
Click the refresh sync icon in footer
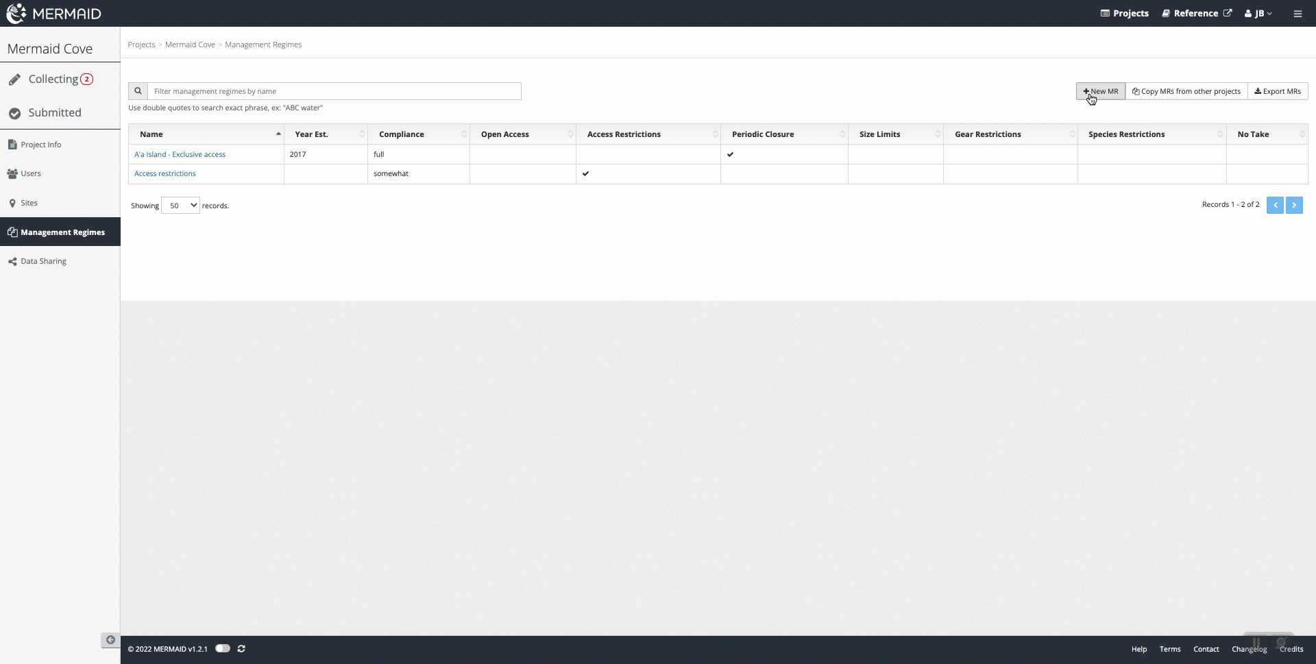pyautogui.click(x=241, y=649)
